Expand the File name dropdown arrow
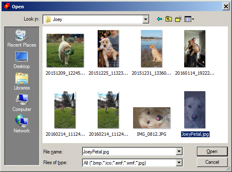The height and width of the screenshot is (172, 232). [x=179, y=151]
